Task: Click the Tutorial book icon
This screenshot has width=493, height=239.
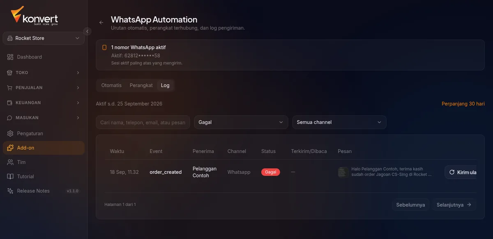Action: (x=10, y=177)
